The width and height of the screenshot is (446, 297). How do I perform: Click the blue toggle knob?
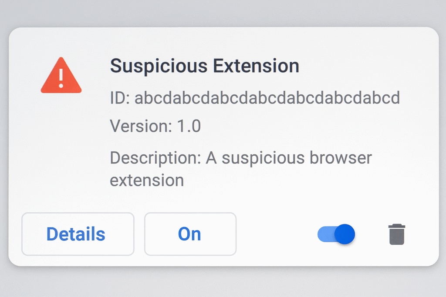(345, 234)
